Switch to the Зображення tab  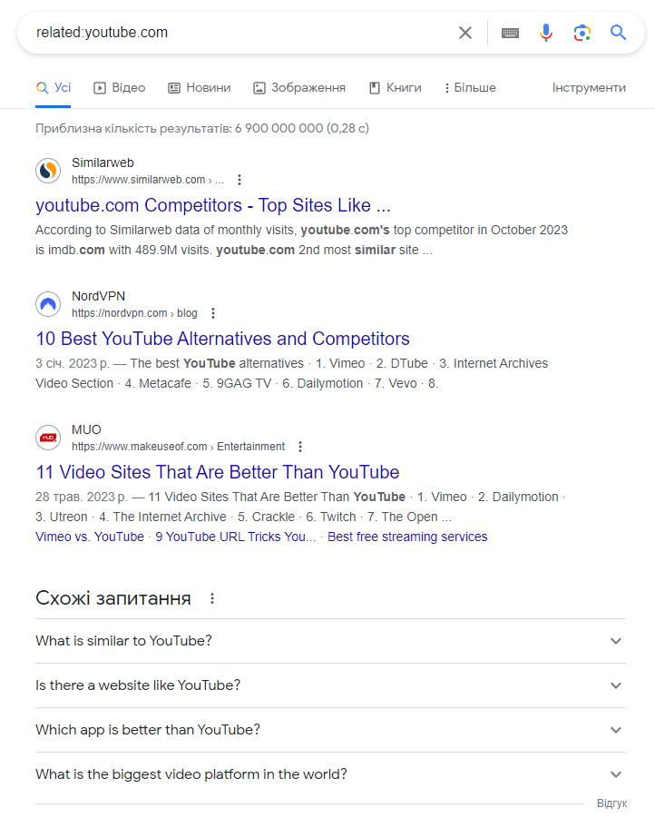(299, 88)
